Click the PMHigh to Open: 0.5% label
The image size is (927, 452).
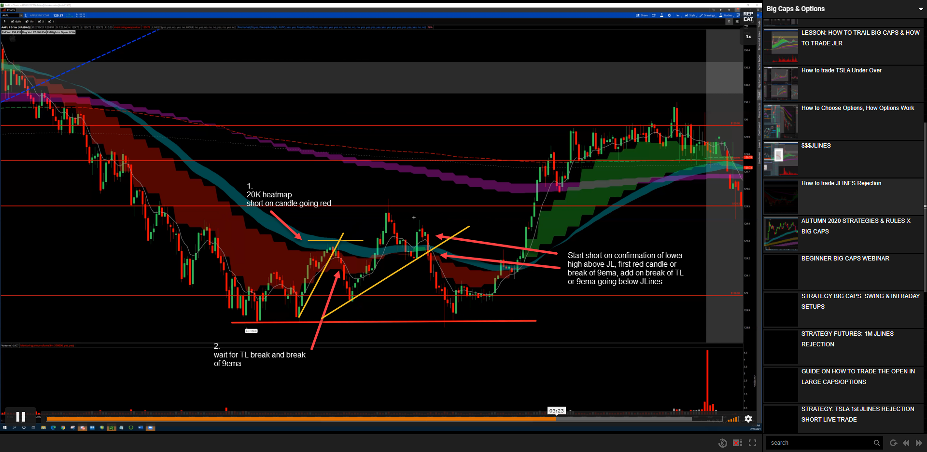click(x=61, y=32)
